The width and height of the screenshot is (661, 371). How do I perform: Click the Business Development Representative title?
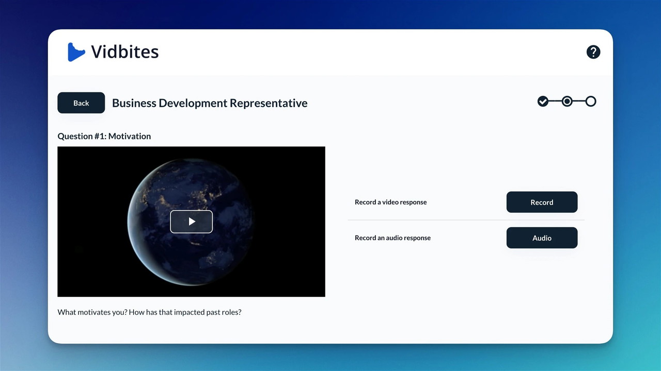point(210,103)
